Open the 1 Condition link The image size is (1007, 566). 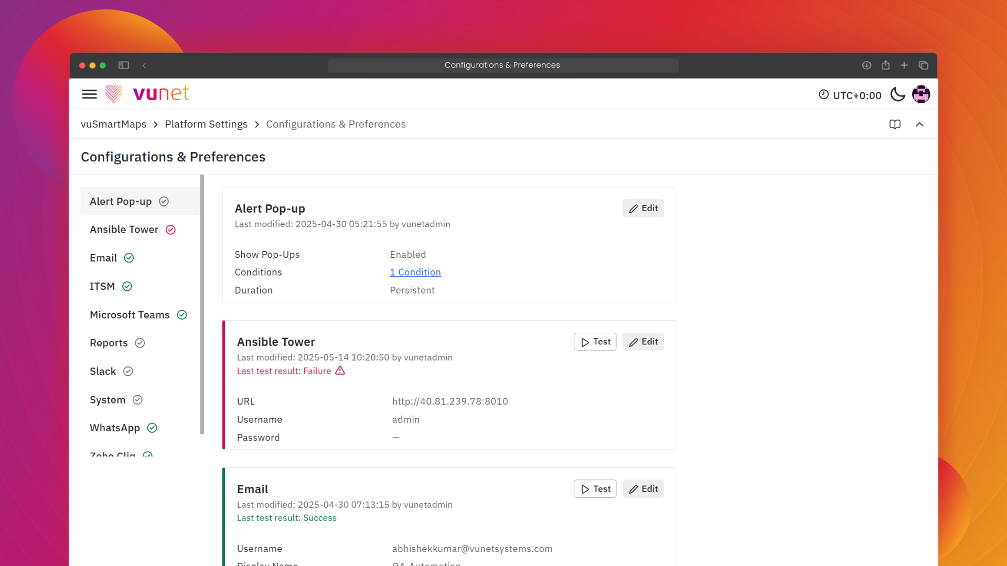click(415, 272)
